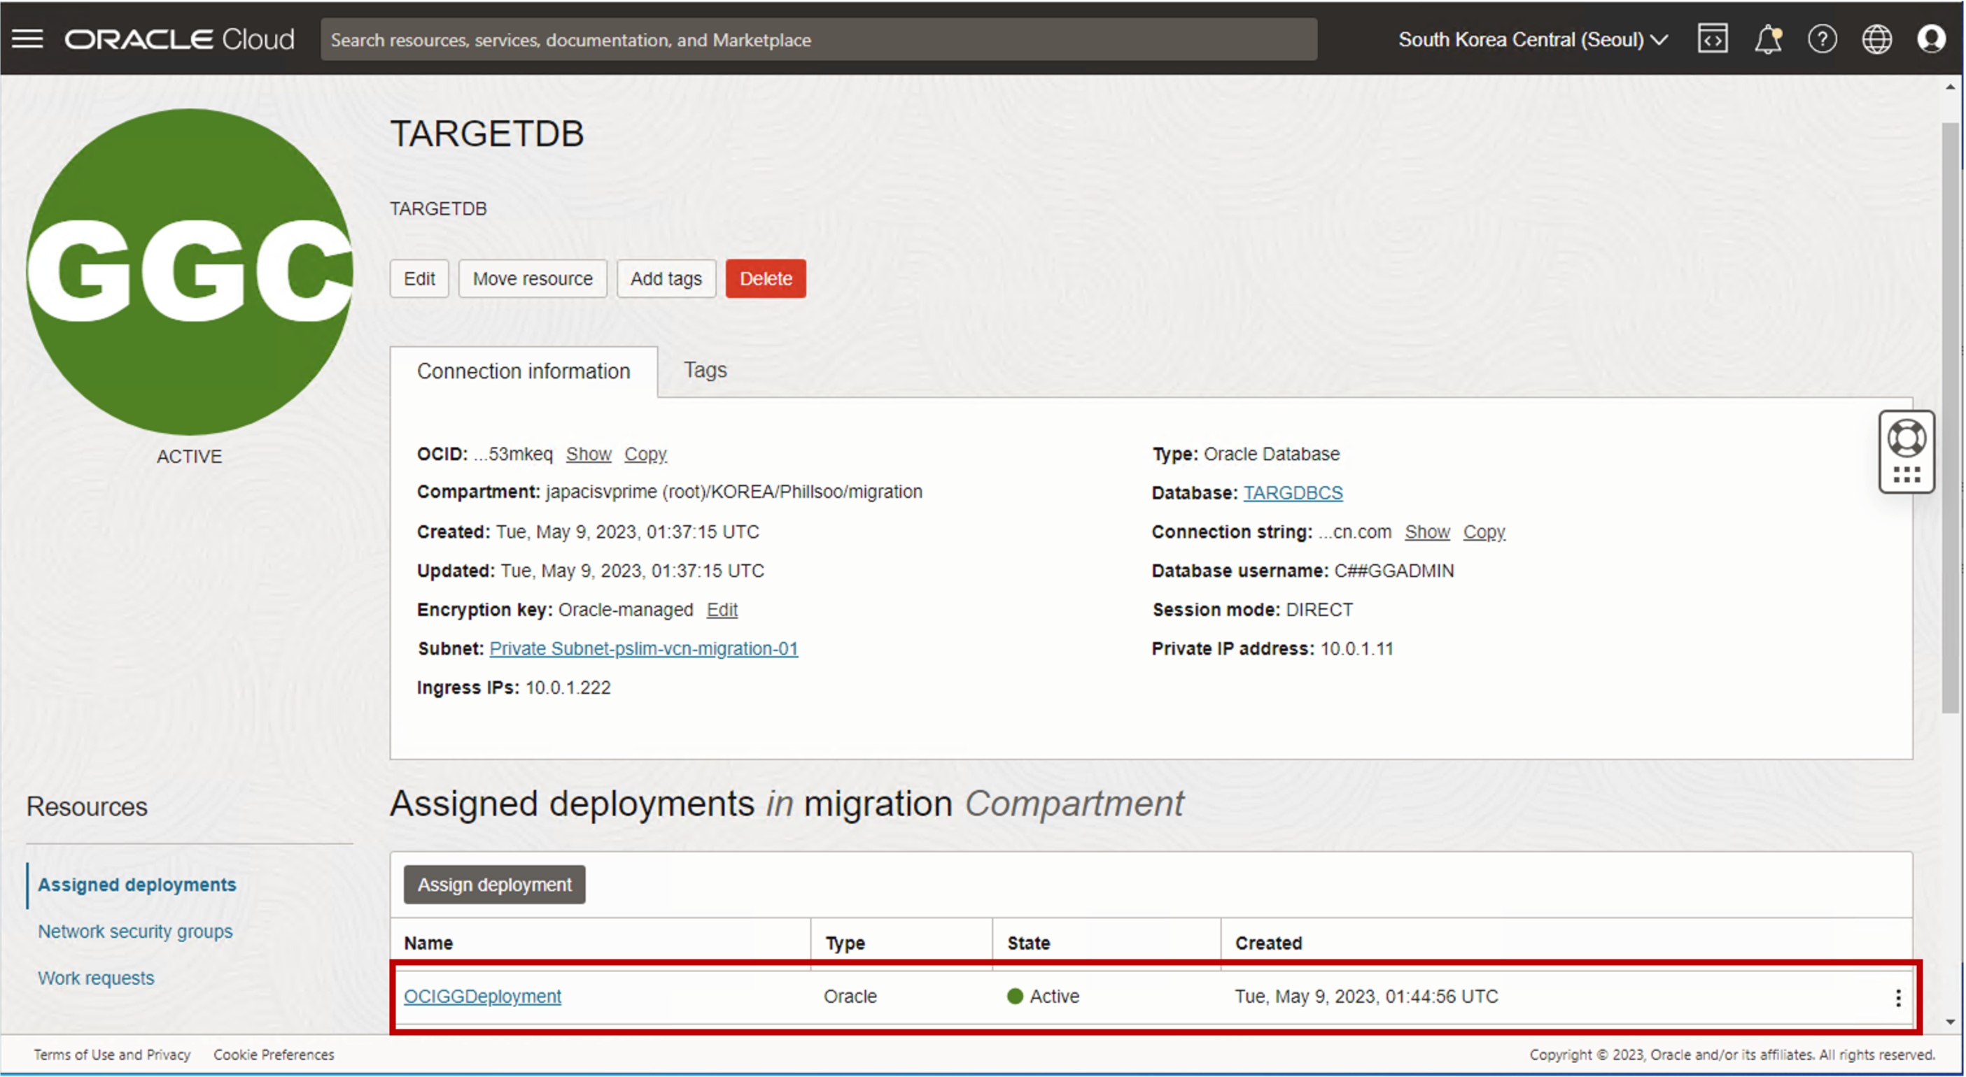Select the Connection information tab
Image resolution: width=1966 pixels, height=1077 pixels.
524,370
